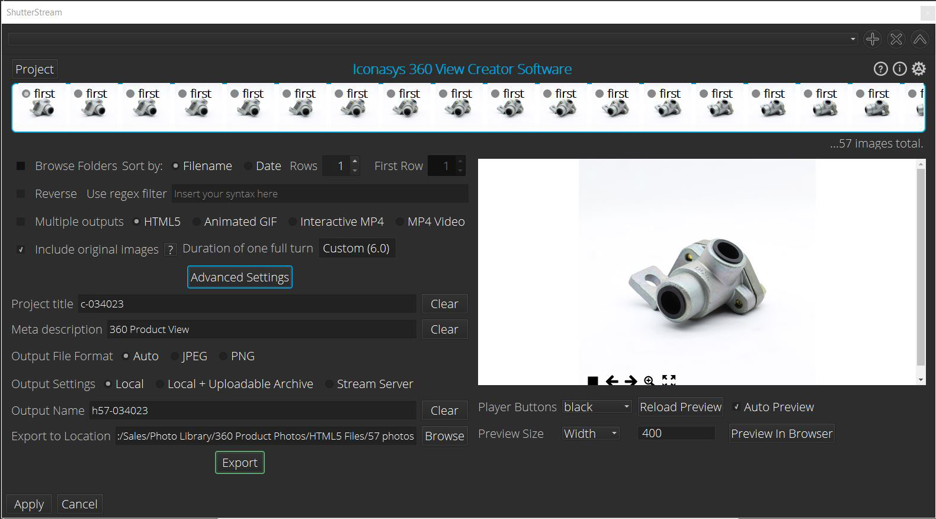
Task: Select Sort by Filename radio
Action: click(175, 166)
